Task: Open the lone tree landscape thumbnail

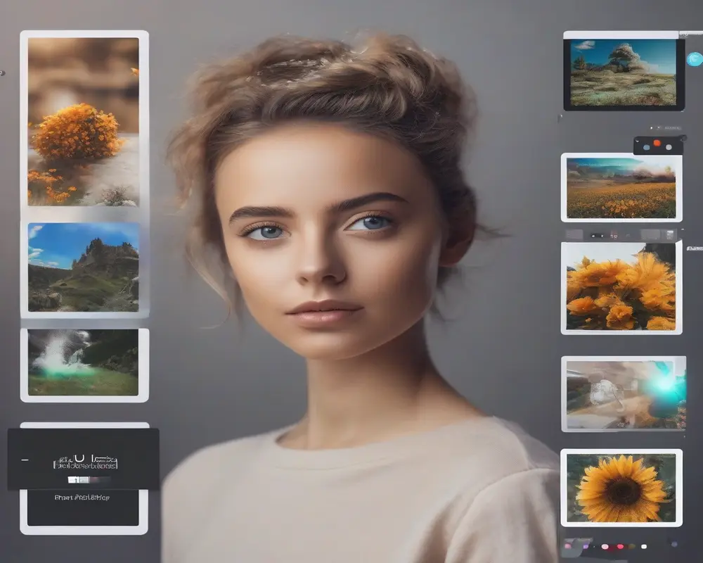Action: [x=623, y=72]
